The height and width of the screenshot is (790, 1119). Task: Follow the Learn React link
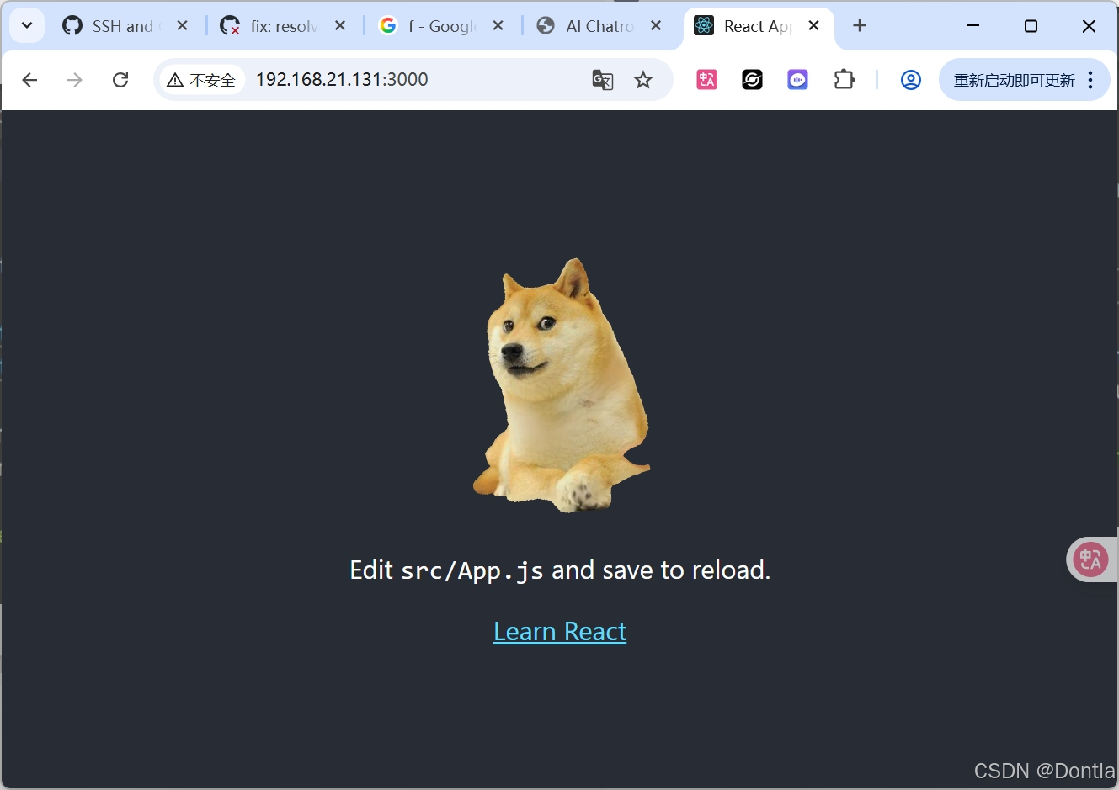(x=560, y=631)
